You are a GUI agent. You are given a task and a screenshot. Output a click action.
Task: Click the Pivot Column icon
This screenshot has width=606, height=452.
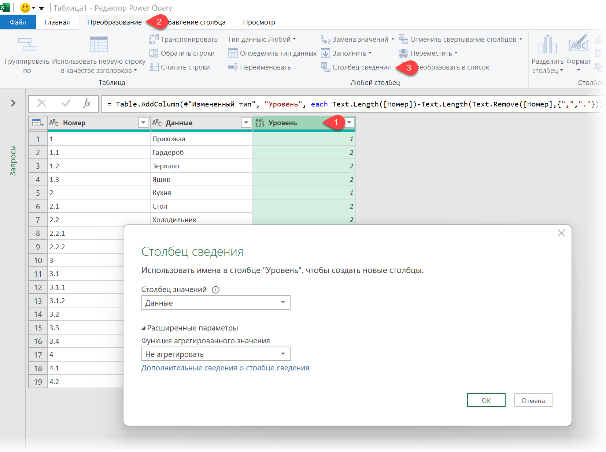(x=326, y=67)
